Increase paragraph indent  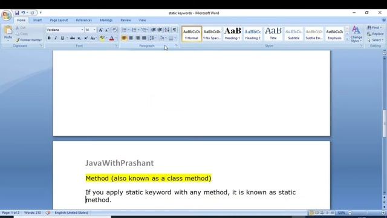point(160,30)
